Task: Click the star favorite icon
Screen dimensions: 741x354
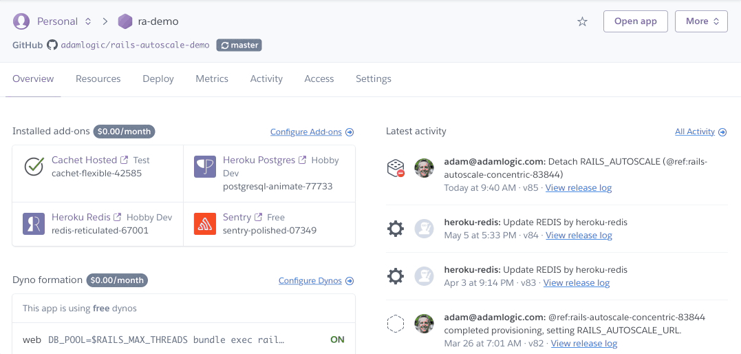Action: pos(582,21)
